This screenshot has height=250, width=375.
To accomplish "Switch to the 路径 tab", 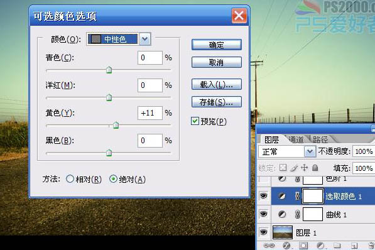I will [320, 139].
